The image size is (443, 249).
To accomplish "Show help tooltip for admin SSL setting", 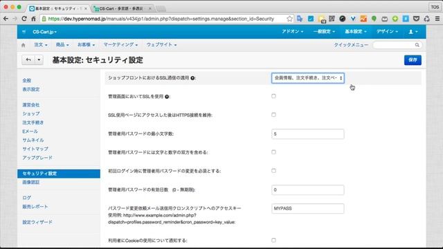I will point(167,97).
